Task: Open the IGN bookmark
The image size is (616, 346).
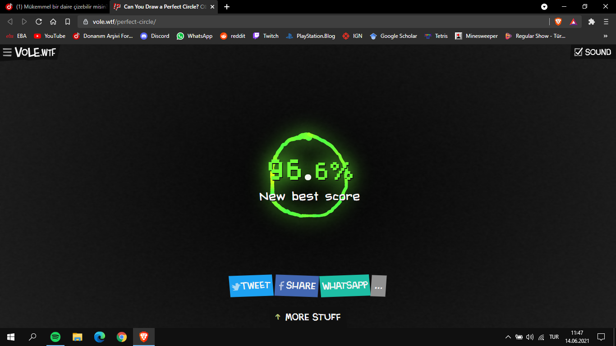Action: coord(352,36)
